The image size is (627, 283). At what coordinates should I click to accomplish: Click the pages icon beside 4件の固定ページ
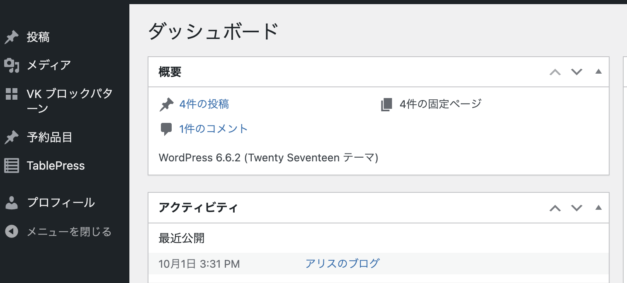[x=386, y=104]
